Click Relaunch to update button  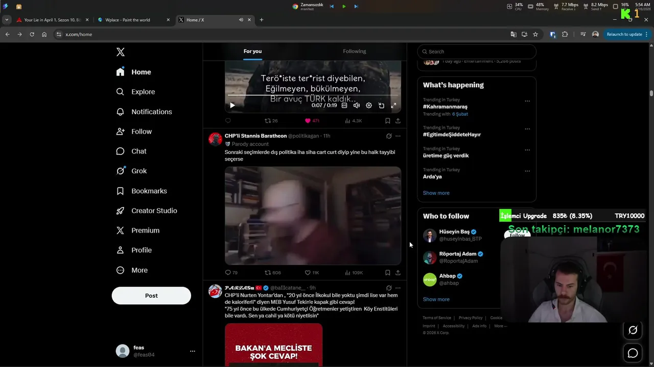[x=626, y=34]
